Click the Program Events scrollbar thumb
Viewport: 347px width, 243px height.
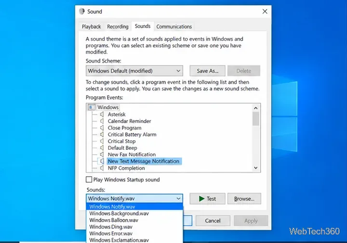pyautogui.click(x=256, y=119)
